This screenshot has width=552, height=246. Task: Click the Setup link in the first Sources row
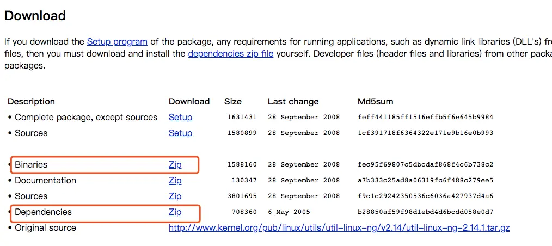[180, 133]
